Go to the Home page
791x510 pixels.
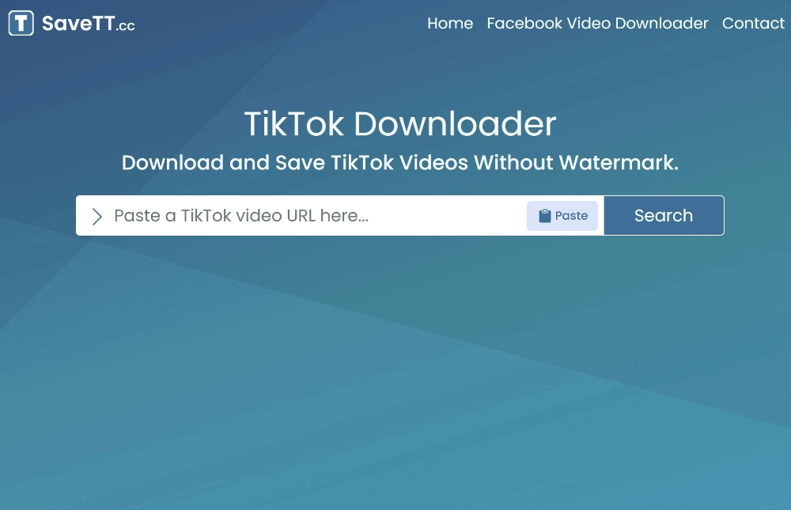tap(450, 23)
